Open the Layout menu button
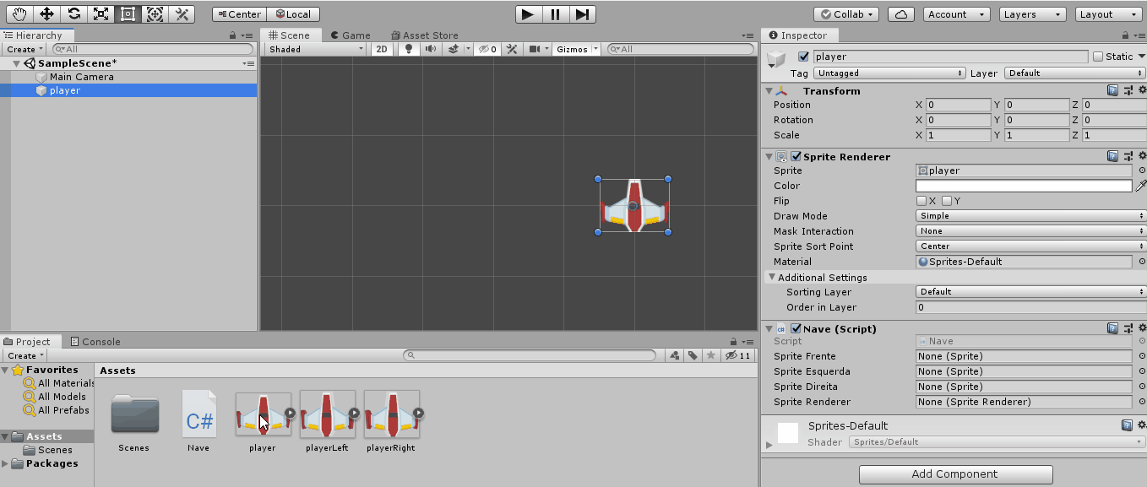This screenshot has width=1147, height=487. 1106,14
